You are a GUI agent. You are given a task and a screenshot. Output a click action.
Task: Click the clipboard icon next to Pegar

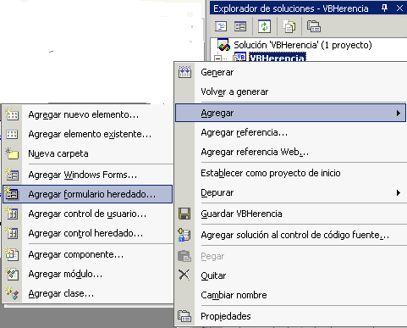[184, 256]
